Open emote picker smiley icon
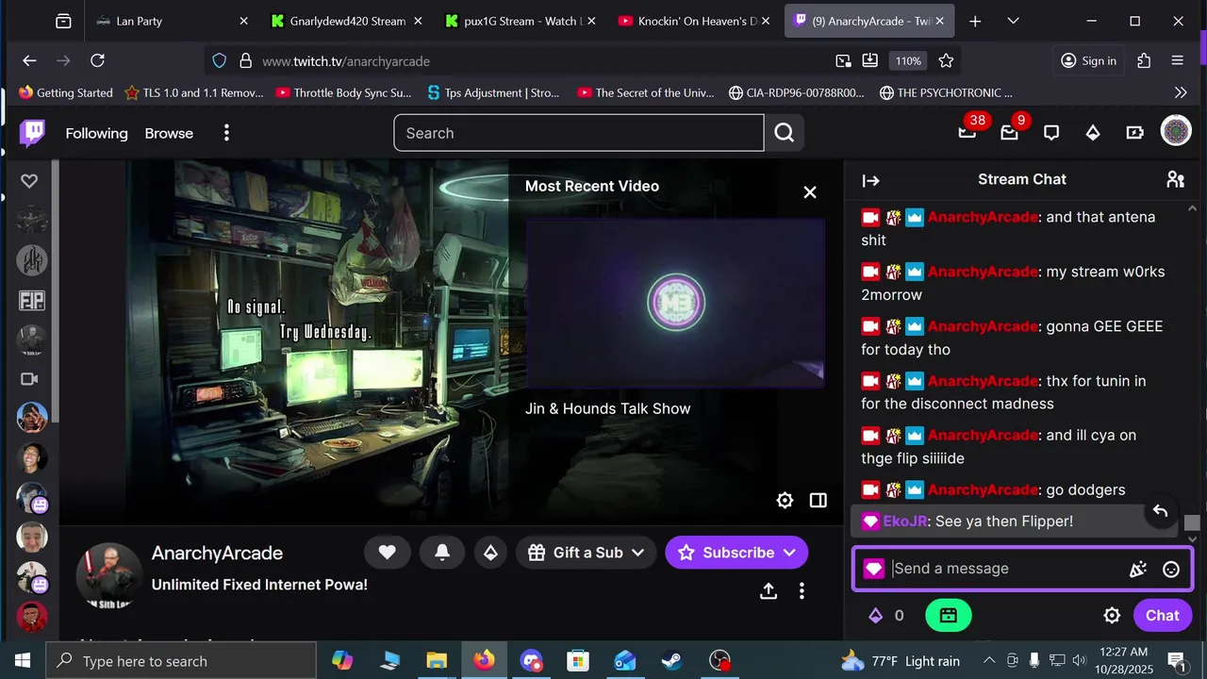This screenshot has height=679, width=1207. [x=1171, y=569]
